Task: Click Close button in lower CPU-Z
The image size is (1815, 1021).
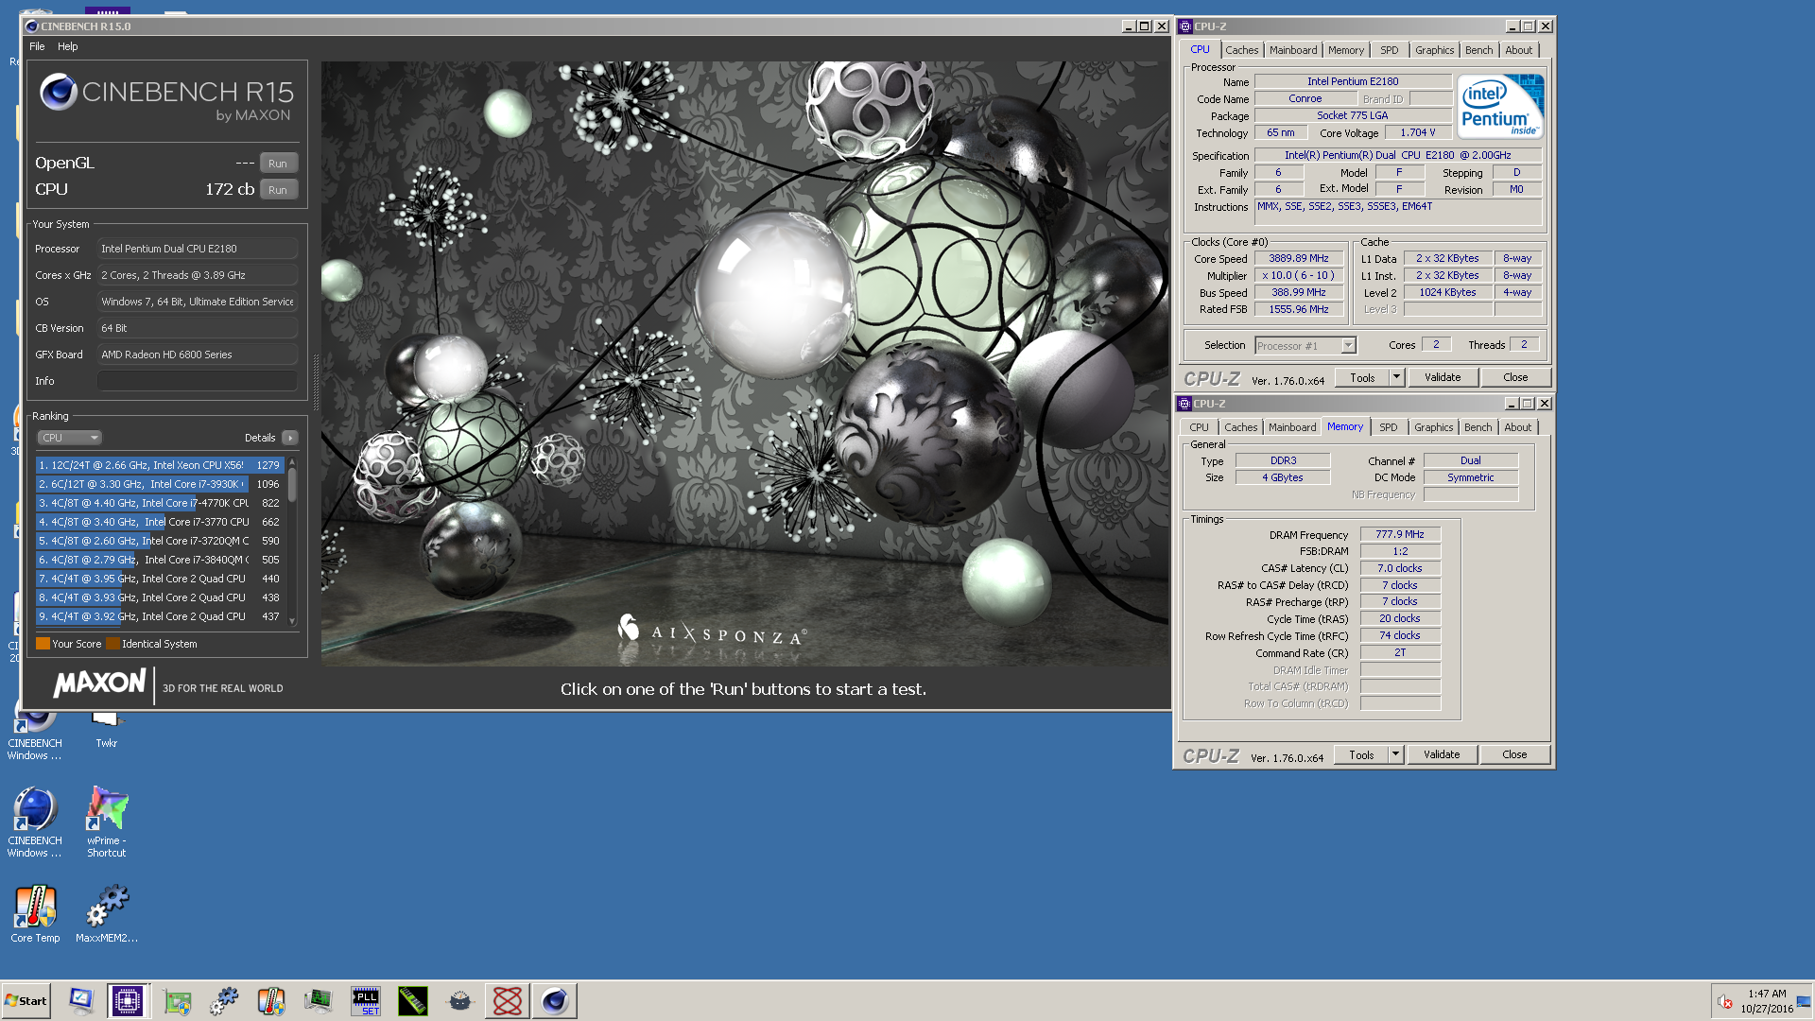Action: 1514,754
